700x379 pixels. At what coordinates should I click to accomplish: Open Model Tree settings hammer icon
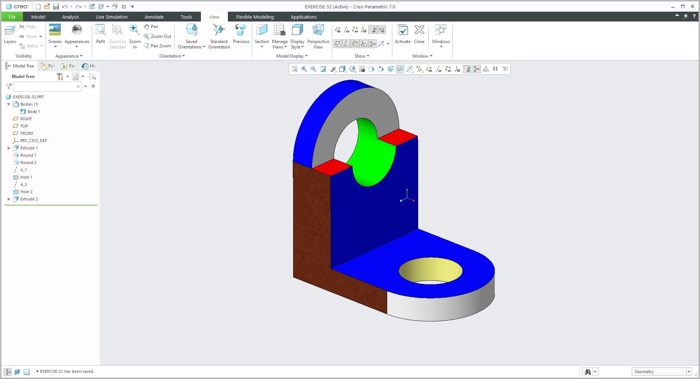point(60,77)
